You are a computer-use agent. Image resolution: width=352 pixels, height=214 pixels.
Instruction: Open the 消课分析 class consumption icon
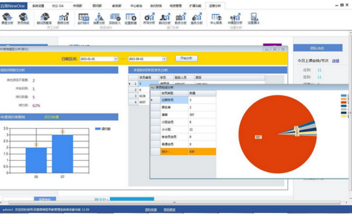point(99,18)
